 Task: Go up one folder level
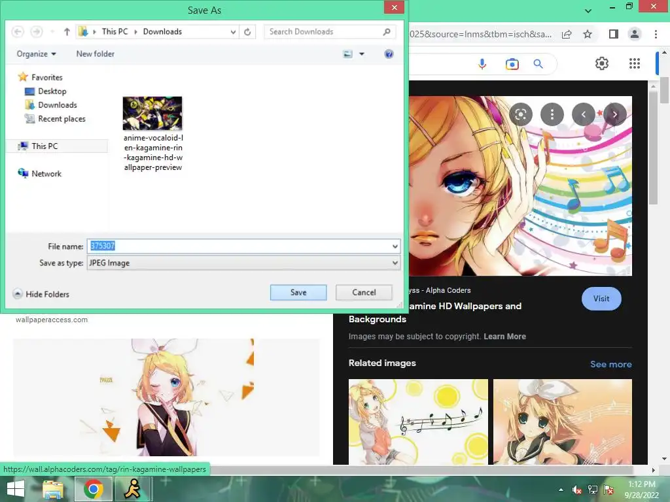[67, 31]
